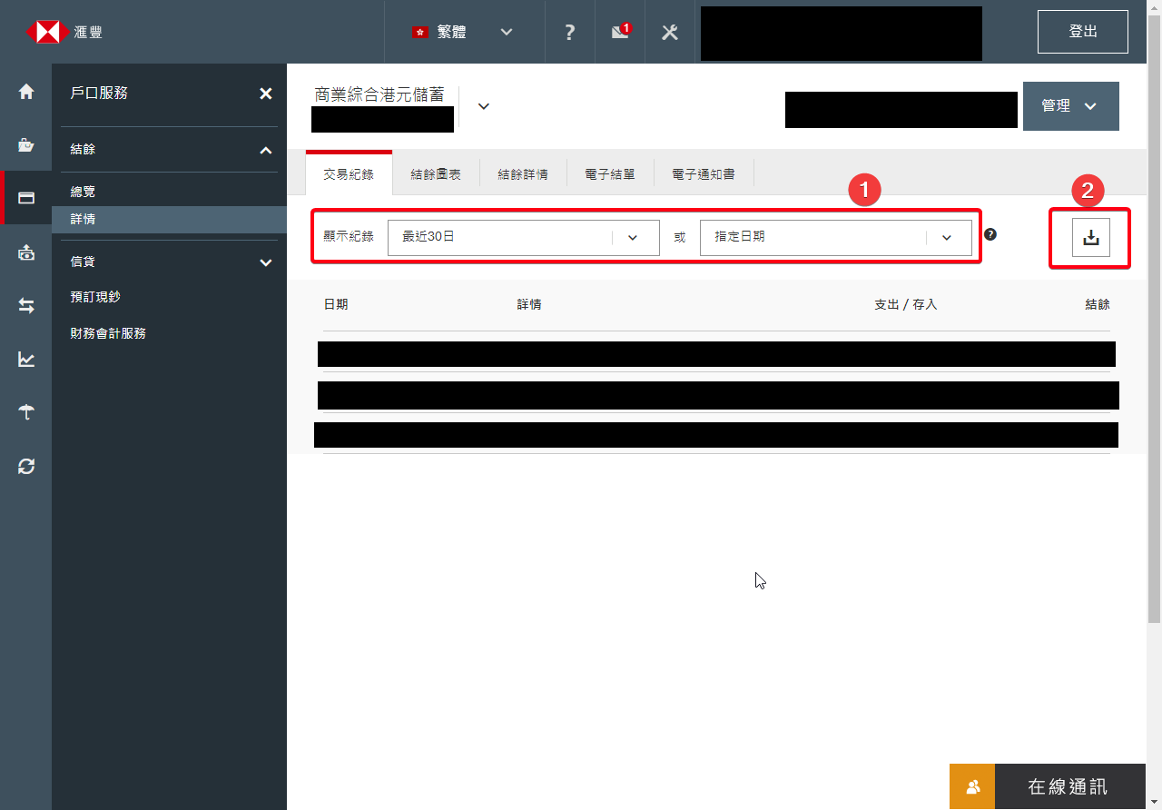
Task: Click the 登出 logout button
Action: pyautogui.click(x=1082, y=32)
